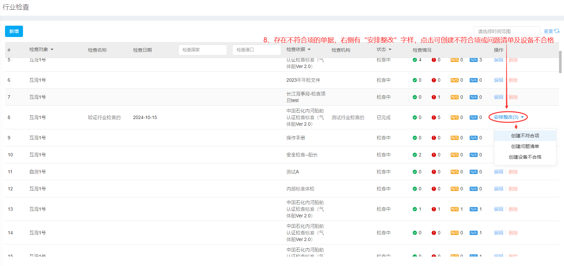Select the 安全检查--船长 cell
The height and width of the screenshot is (266, 564).
(302, 155)
